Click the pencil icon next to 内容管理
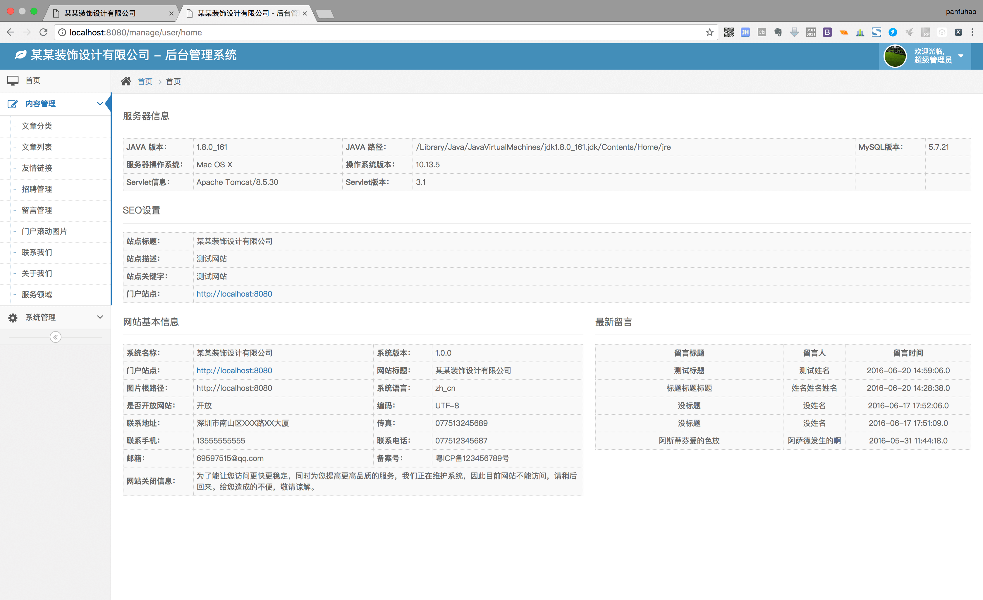 [x=13, y=104]
